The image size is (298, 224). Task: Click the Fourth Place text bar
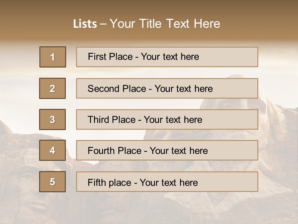[x=167, y=150]
